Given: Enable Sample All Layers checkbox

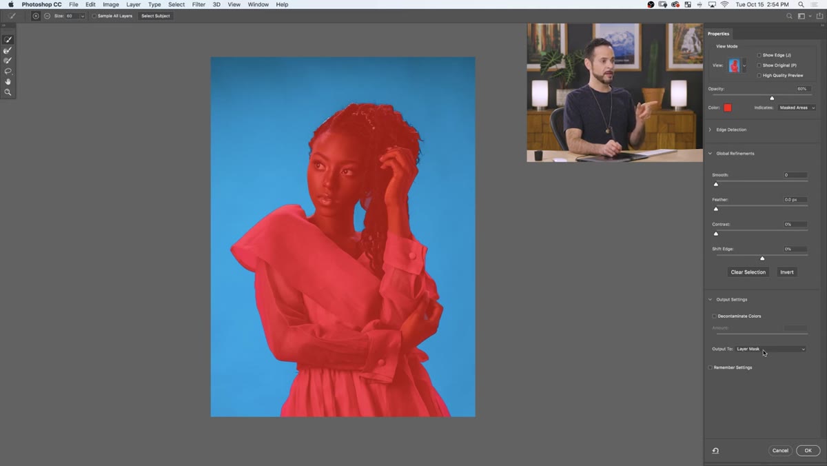Looking at the screenshot, I should [94, 16].
